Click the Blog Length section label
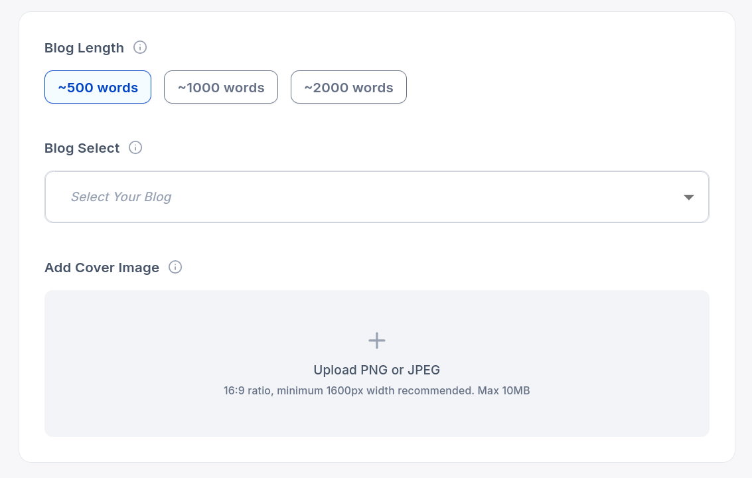Viewport: 752px width, 478px height. 84,48
